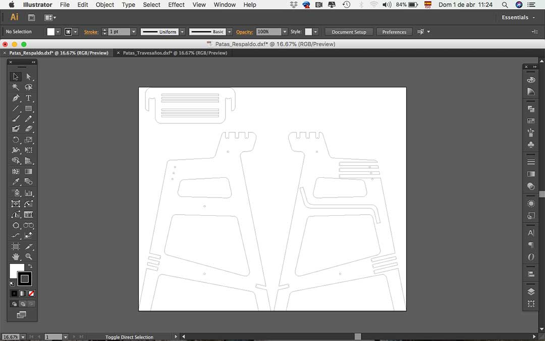Open control bar fill color dropdown
The height and width of the screenshot is (341, 545).
58,32
